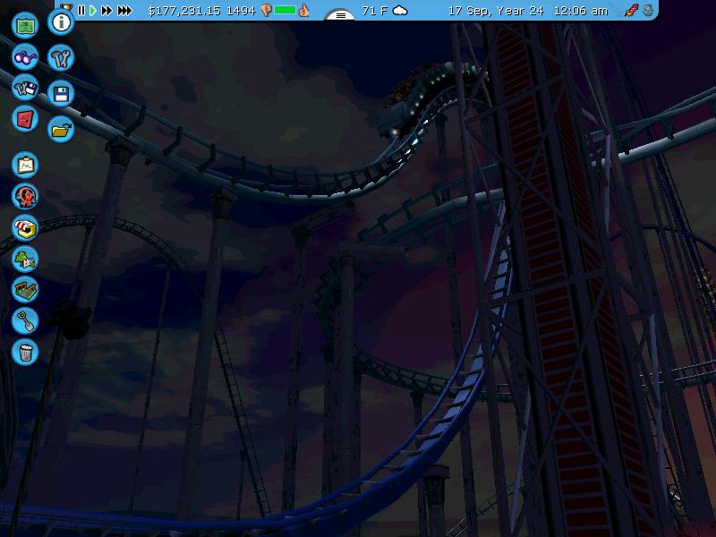The image size is (716, 537).
Task: Click the time 12:06 am
Action: click(x=580, y=11)
